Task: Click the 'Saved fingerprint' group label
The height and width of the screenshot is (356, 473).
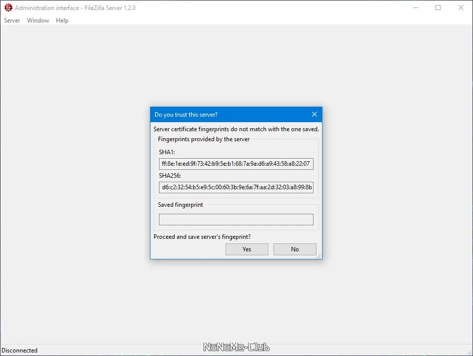Action: coord(180,205)
